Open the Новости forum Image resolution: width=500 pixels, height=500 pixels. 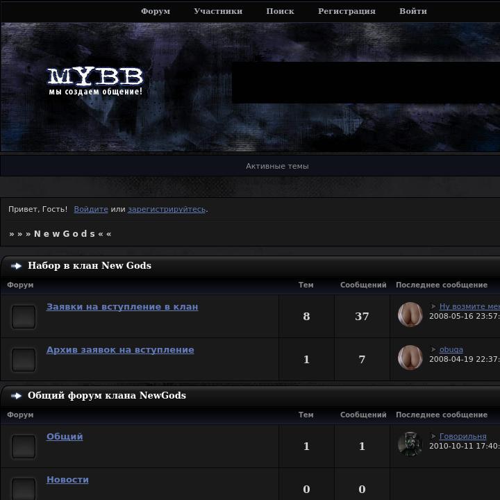(x=67, y=479)
